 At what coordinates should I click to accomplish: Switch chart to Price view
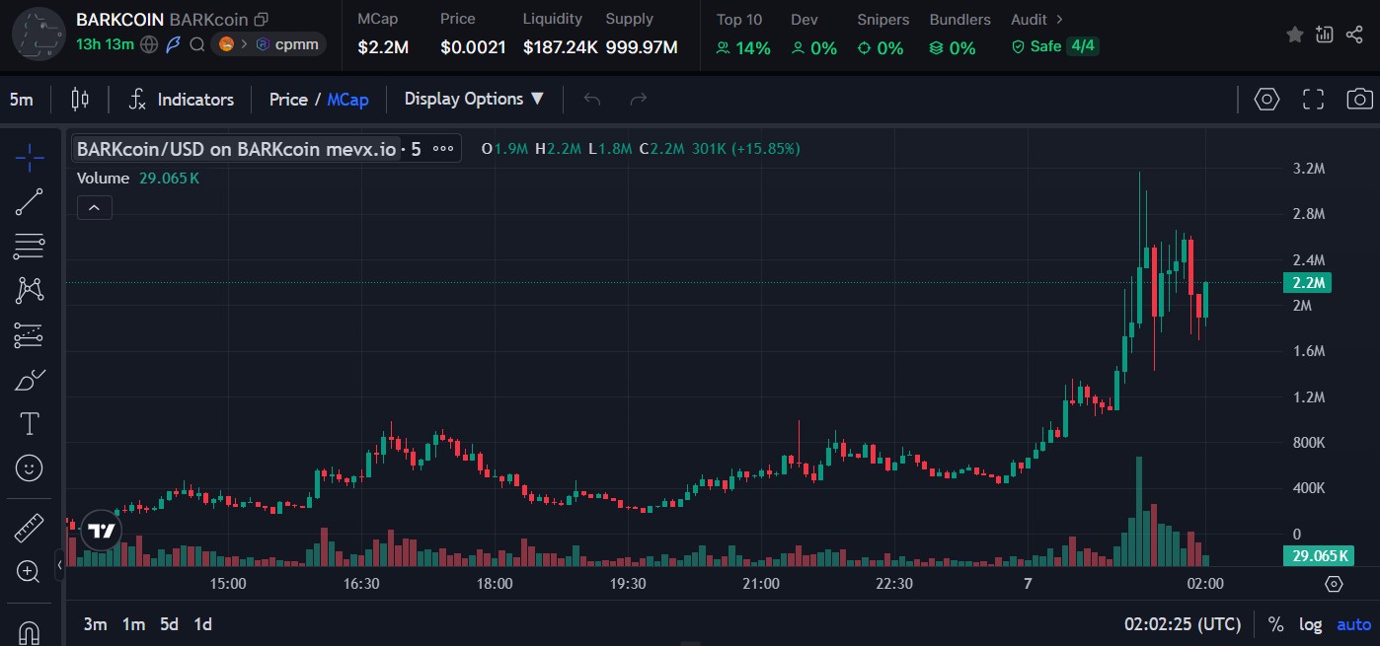288,100
